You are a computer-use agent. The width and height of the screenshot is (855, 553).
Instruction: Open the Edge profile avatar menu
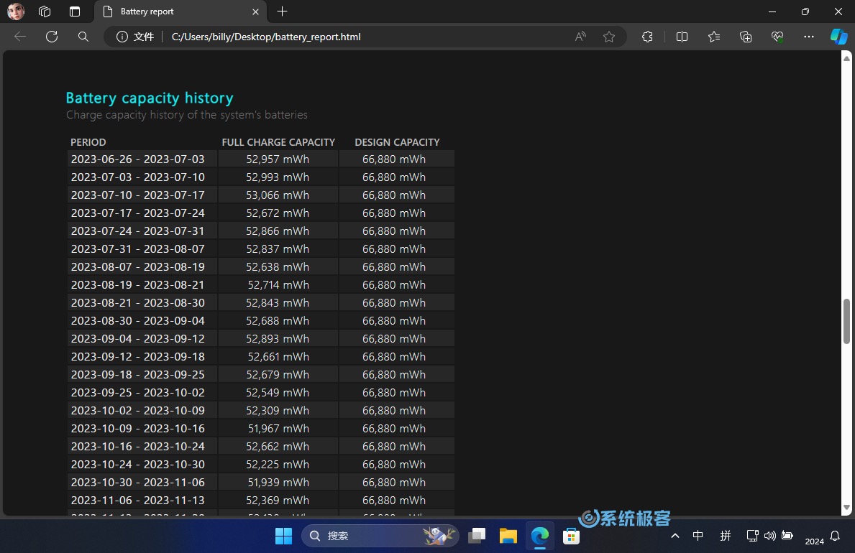click(16, 11)
